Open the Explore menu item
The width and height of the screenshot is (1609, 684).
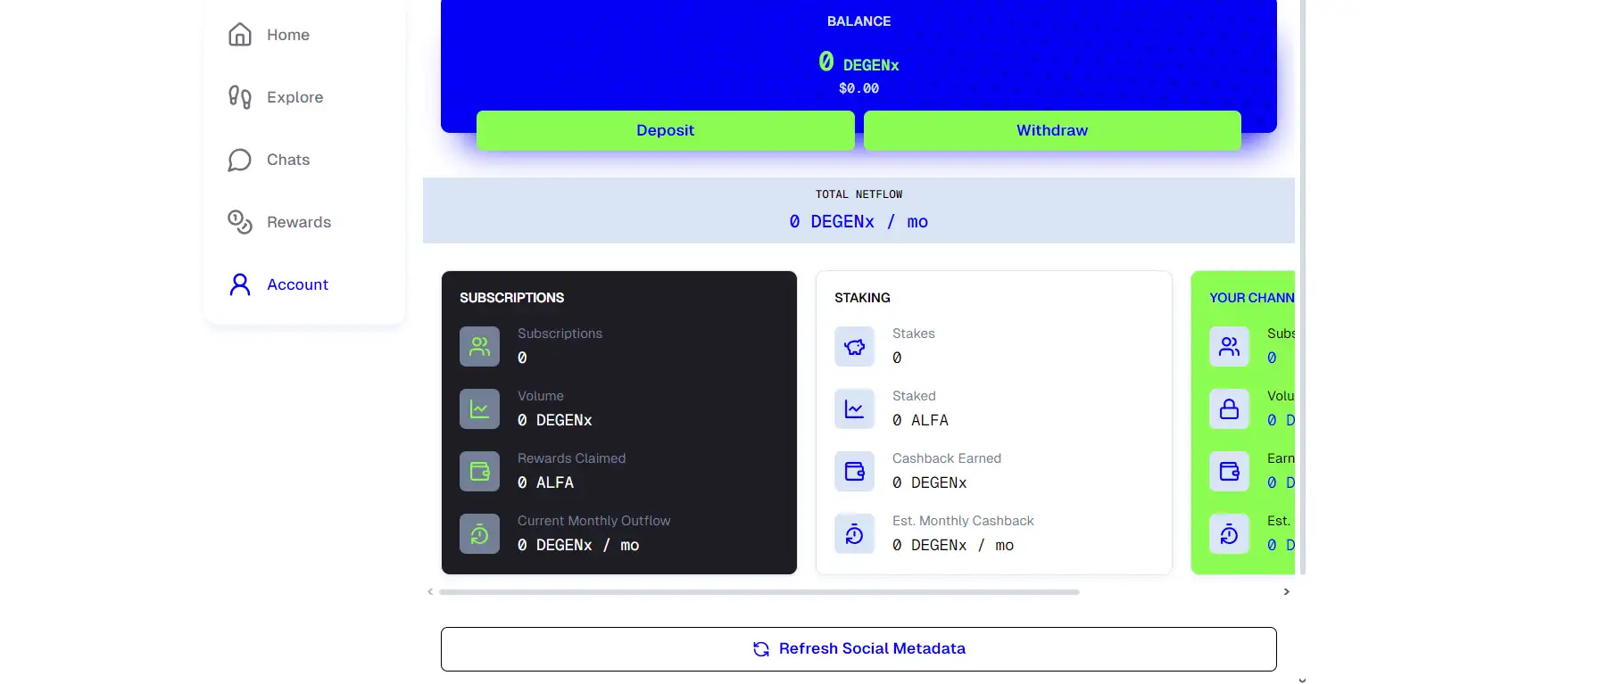pyautogui.click(x=294, y=97)
